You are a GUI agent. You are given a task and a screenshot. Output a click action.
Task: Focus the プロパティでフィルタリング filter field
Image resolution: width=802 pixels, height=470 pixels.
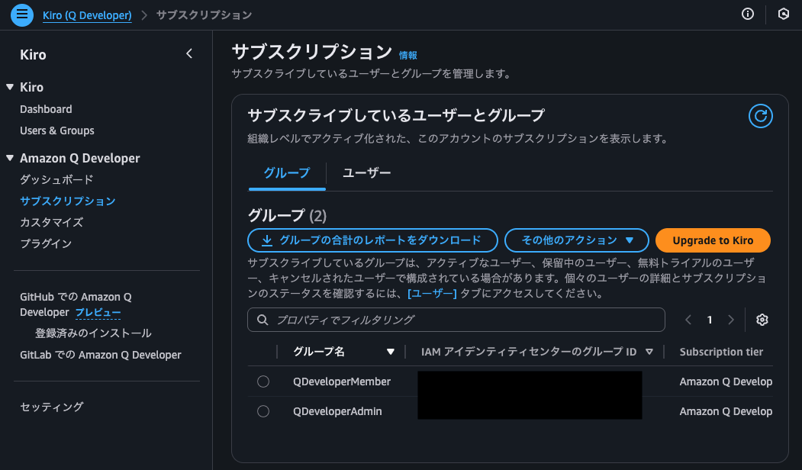point(456,320)
